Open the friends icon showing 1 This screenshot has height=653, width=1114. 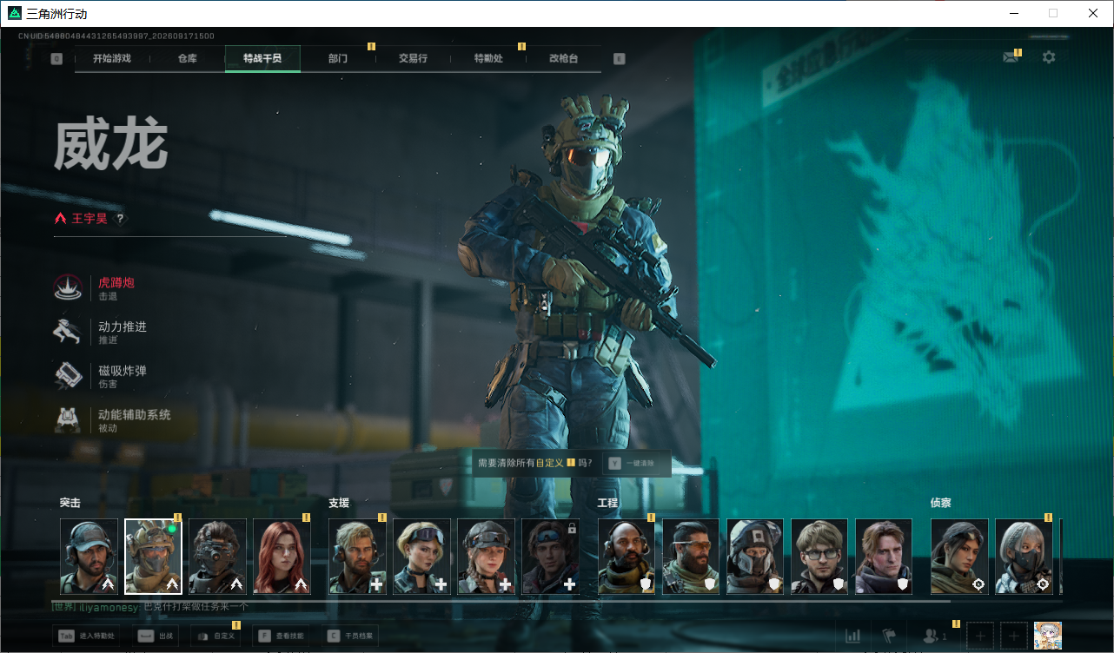935,637
